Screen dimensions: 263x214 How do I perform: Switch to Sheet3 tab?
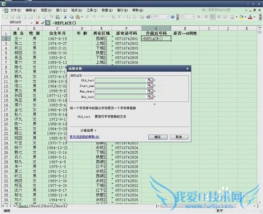coord(48,206)
